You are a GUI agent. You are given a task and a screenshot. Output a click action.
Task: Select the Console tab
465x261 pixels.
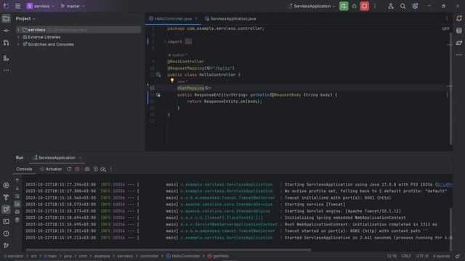coord(24,169)
